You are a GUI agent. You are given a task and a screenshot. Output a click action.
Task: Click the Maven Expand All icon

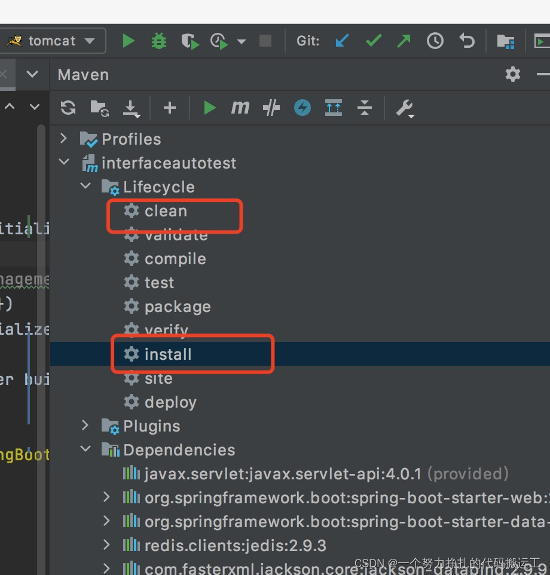pos(334,108)
